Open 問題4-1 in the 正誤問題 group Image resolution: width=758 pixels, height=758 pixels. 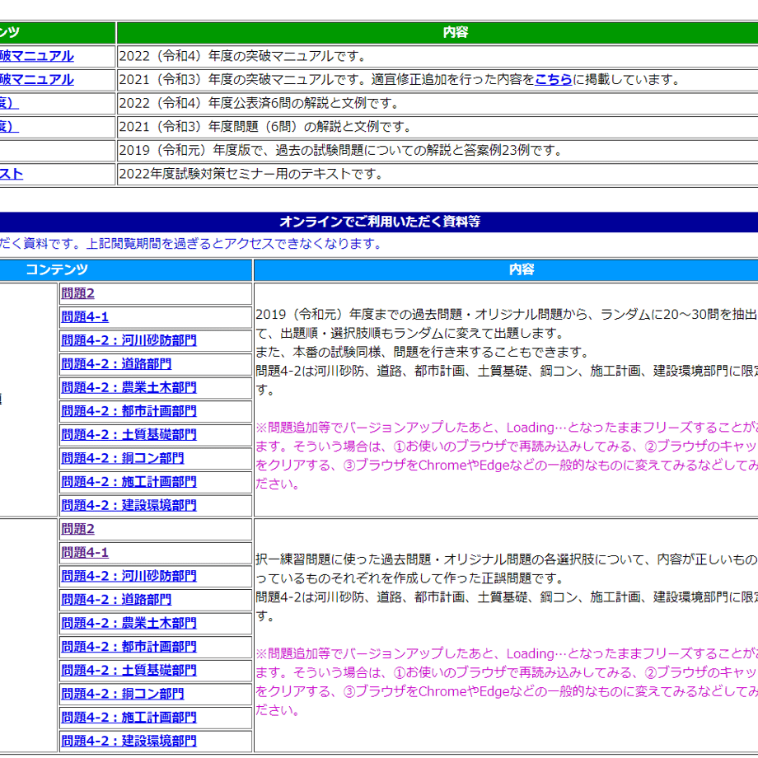[85, 553]
